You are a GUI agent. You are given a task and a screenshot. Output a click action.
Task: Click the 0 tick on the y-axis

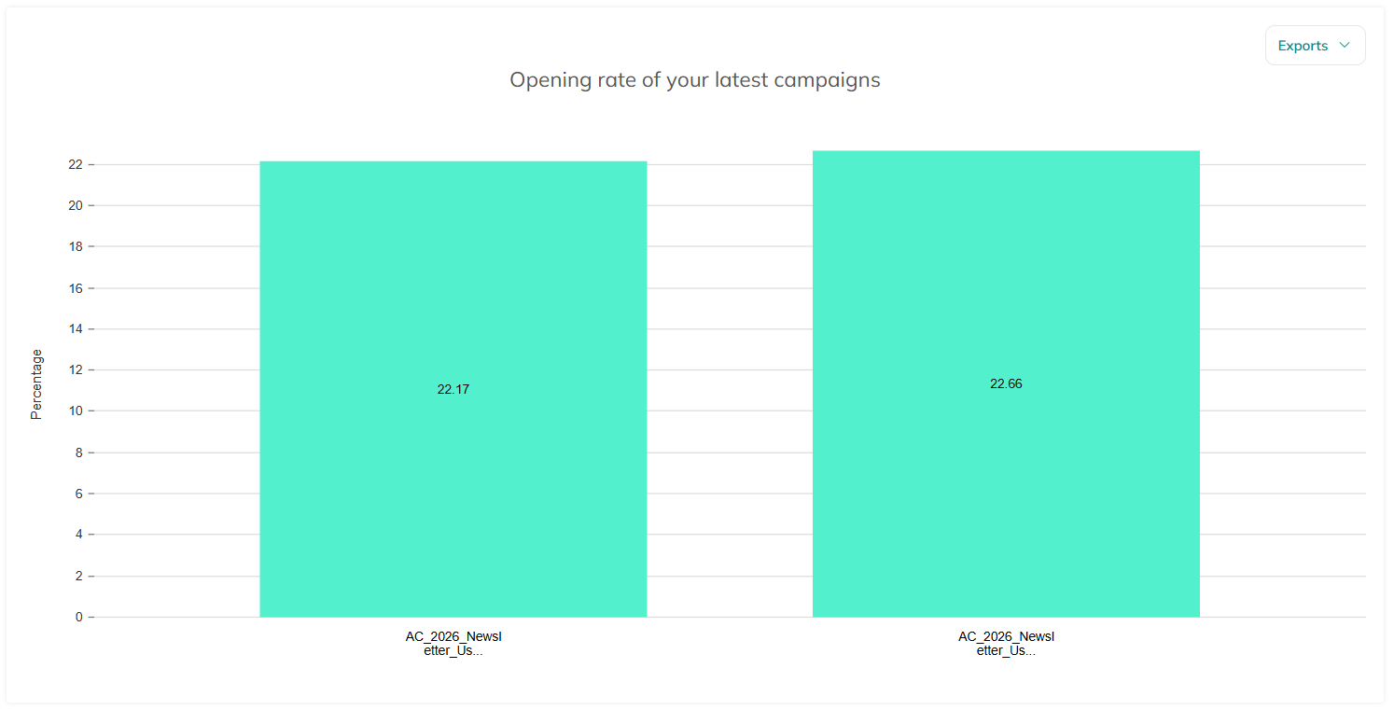(79, 617)
